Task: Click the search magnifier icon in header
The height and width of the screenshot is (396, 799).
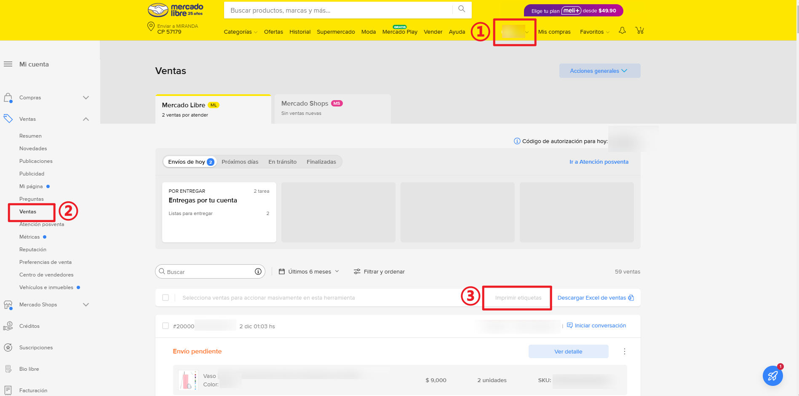Action: tap(462, 9)
